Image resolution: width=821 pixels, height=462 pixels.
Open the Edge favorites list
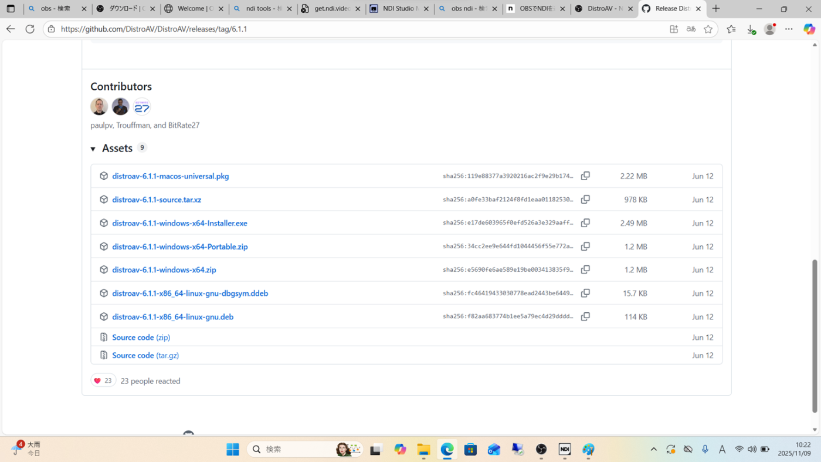(x=731, y=29)
